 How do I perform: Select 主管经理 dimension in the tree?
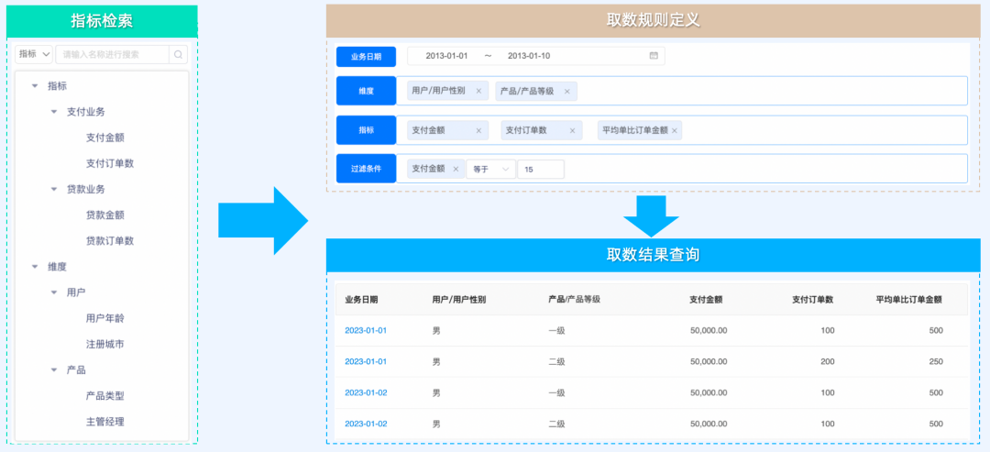click(104, 422)
